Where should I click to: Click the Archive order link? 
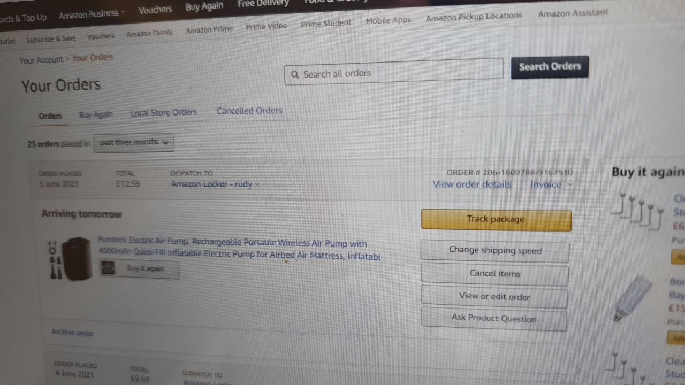pyautogui.click(x=73, y=333)
